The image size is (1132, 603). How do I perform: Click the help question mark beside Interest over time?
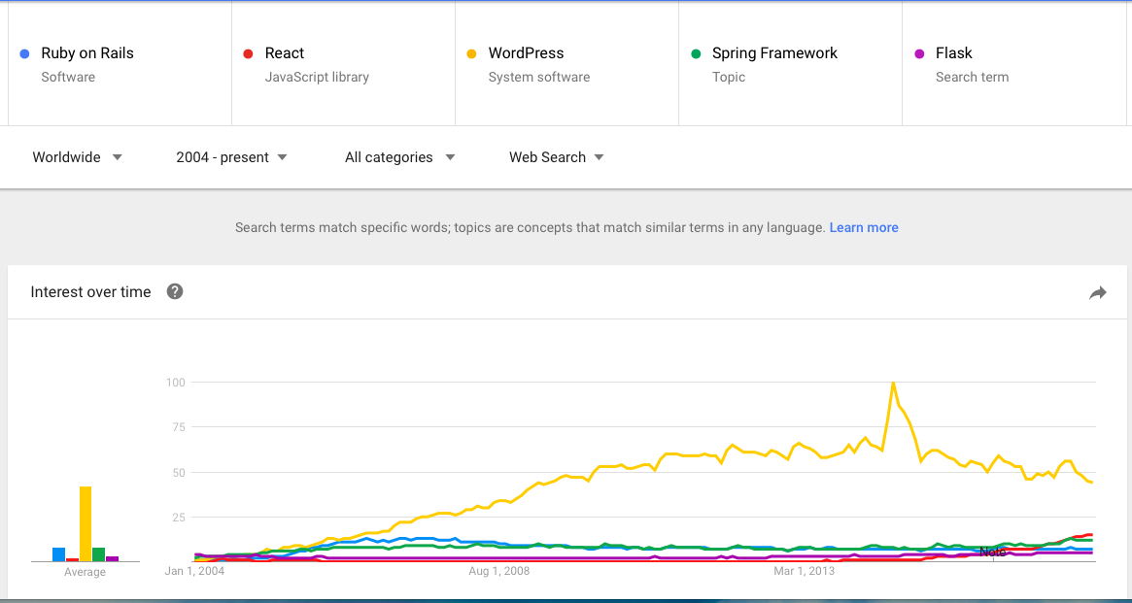point(175,292)
